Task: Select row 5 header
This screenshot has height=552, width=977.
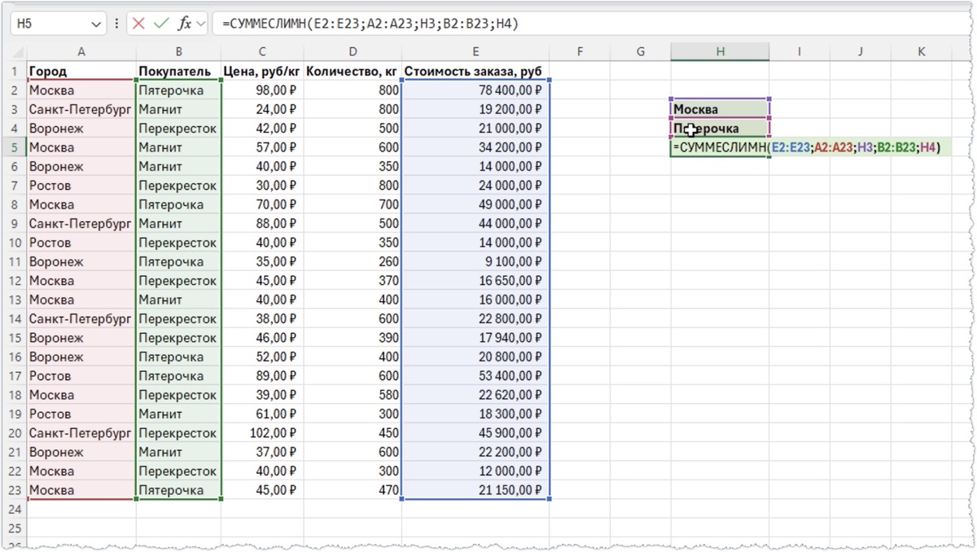Action: 14,147
